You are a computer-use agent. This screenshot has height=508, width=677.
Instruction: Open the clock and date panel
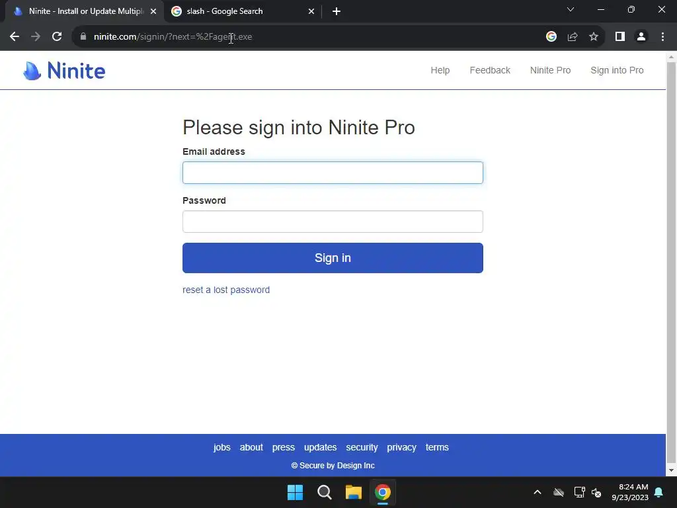[x=630, y=492]
